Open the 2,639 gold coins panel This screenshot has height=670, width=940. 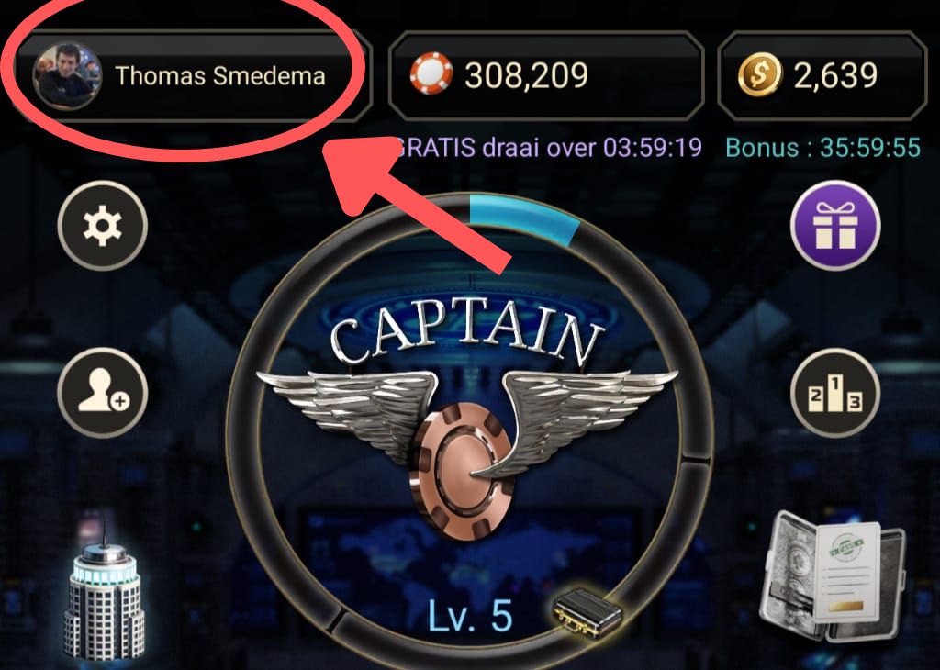[x=822, y=75]
